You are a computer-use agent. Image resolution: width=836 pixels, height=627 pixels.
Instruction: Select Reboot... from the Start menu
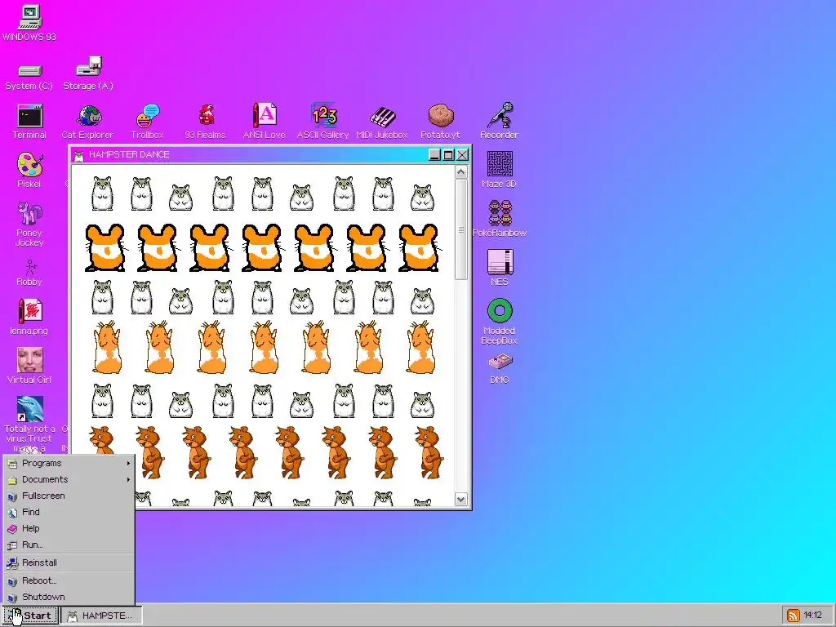(x=69, y=580)
